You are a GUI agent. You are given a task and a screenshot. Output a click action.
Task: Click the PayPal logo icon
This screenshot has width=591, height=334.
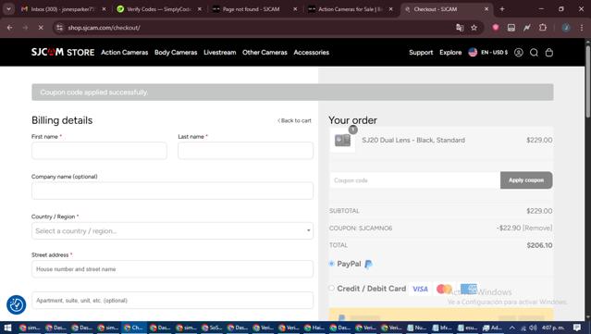(x=369, y=264)
